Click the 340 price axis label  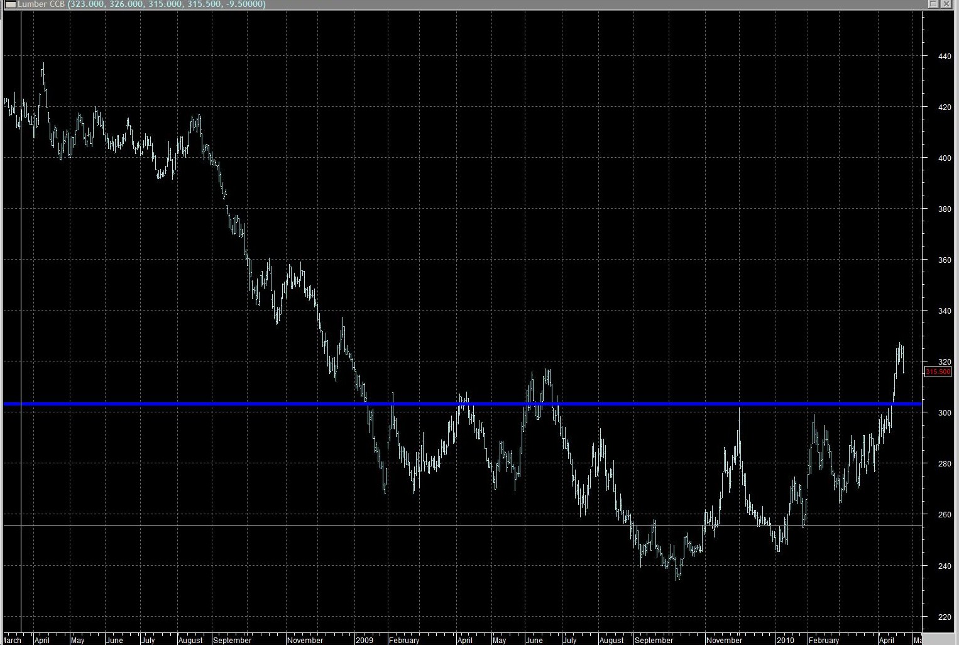point(944,311)
